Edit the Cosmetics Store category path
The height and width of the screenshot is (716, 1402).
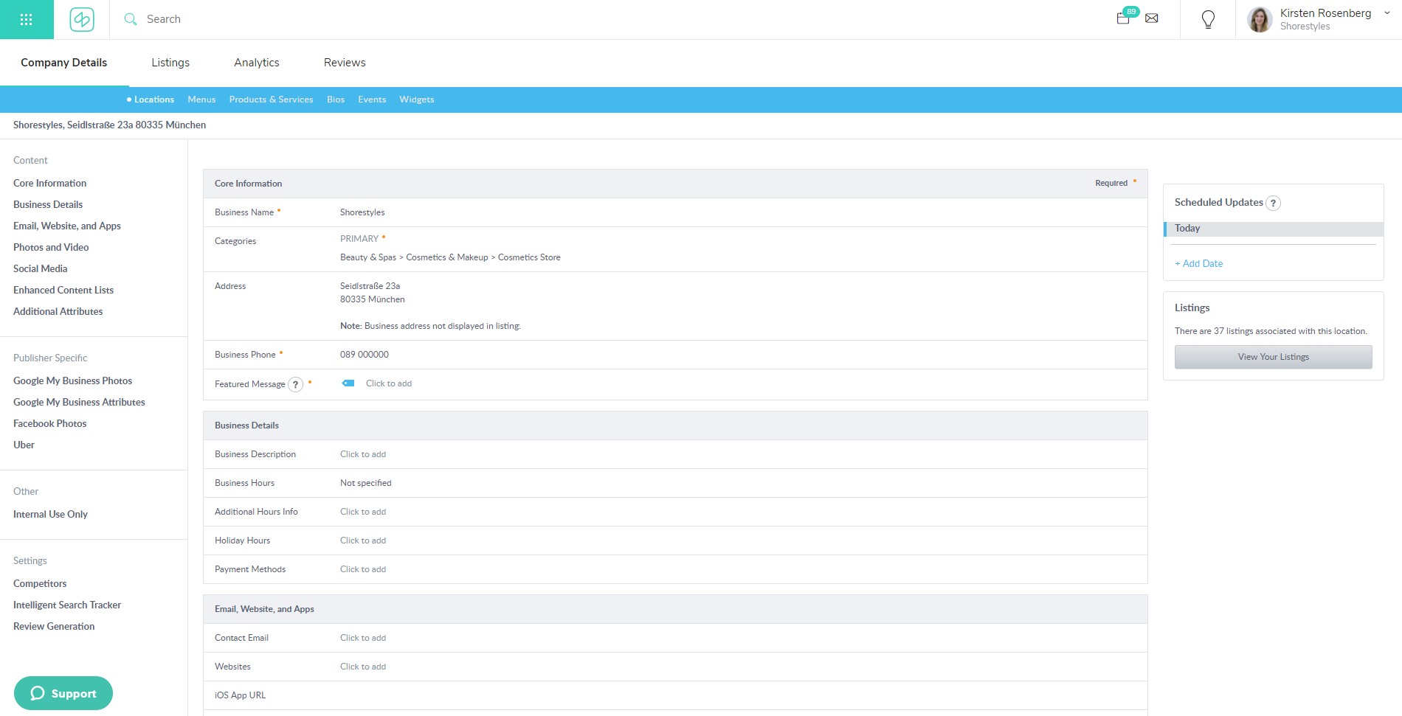[450, 257]
